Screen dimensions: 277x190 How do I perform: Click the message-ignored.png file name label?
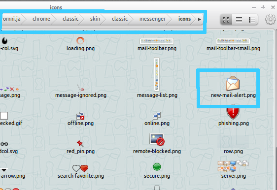coord(81,95)
